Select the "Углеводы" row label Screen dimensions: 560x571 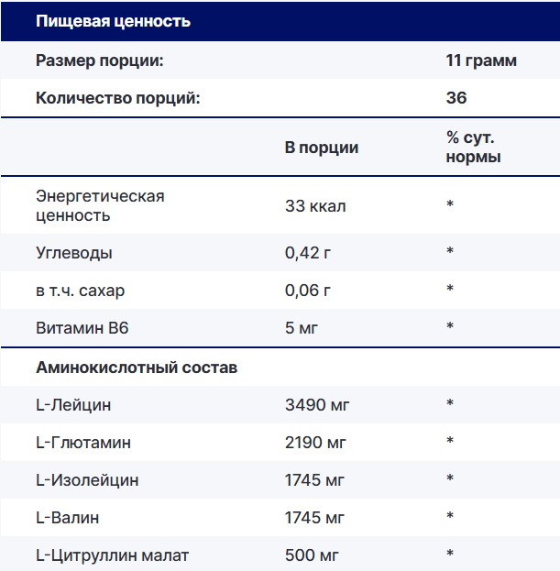tap(74, 252)
